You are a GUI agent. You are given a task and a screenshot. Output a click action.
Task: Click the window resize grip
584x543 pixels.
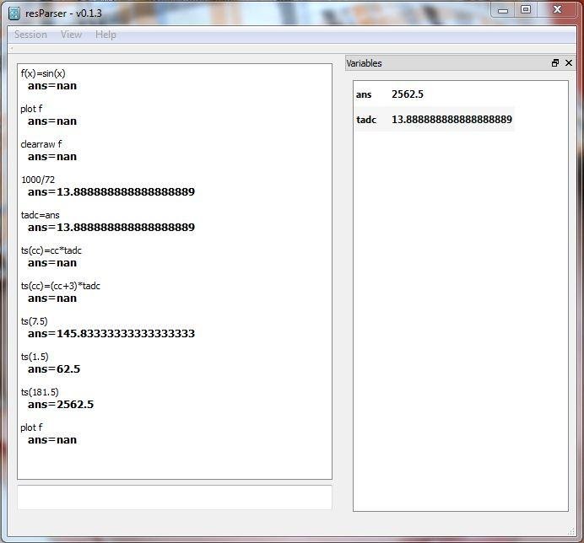[571, 532]
